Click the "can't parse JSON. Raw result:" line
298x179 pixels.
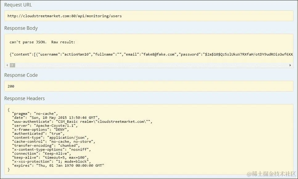(x=43, y=42)
